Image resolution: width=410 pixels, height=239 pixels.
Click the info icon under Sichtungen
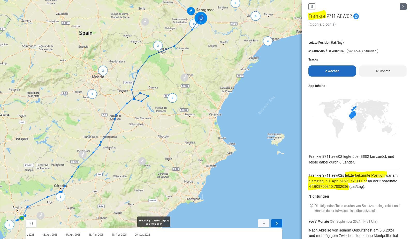coord(311,206)
